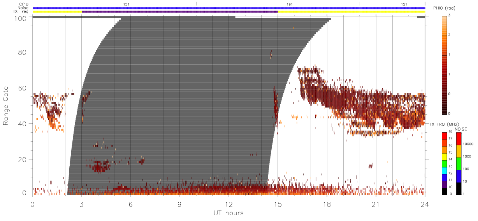This screenshot has width=478, height=221.
Task: Click the 6 tick on the UT hours axis
Action: pos(131,204)
